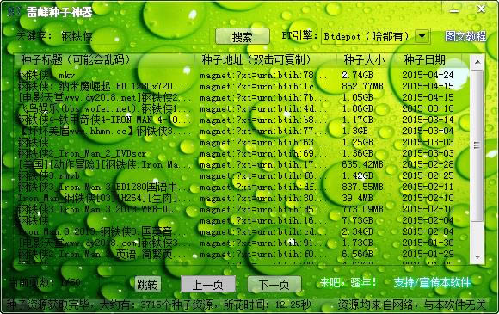Click the 7.73GB size cell
499x314 pixels.
357,221
